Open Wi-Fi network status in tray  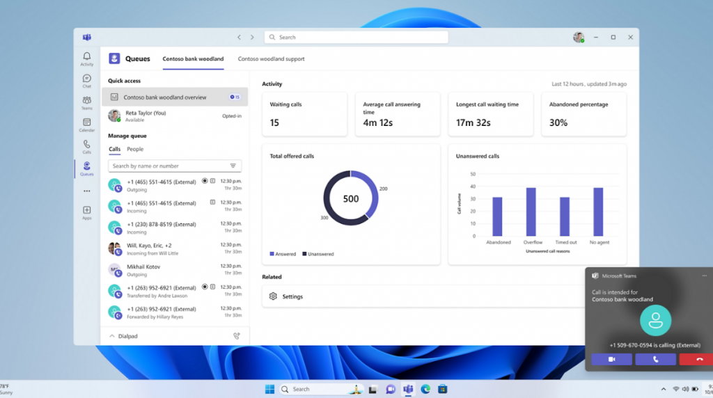coord(676,390)
